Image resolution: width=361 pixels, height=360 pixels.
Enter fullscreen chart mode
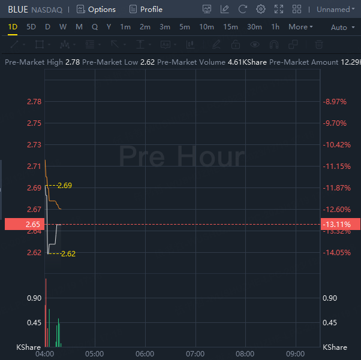coord(279,10)
